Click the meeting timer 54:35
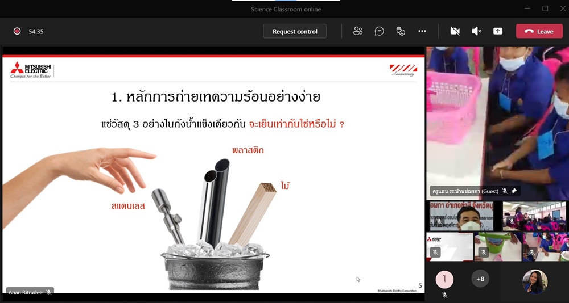This screenshot has width=569, height=303. click(36, 32)
